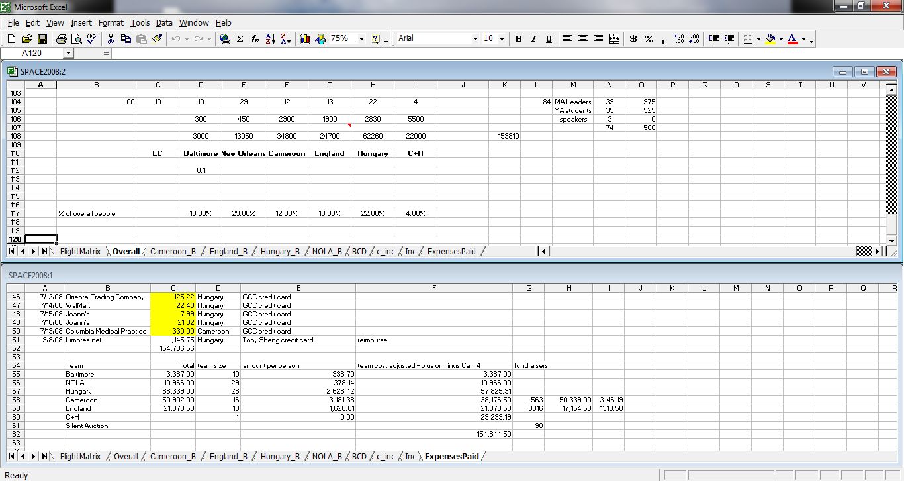
Task: Select column D header in top window
Action: tap(201, 85)
